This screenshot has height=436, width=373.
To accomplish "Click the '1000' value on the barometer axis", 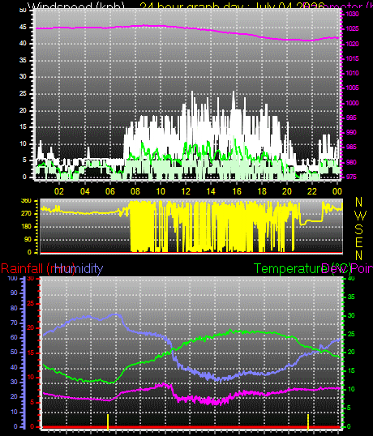I will click(x=352, y=103).
